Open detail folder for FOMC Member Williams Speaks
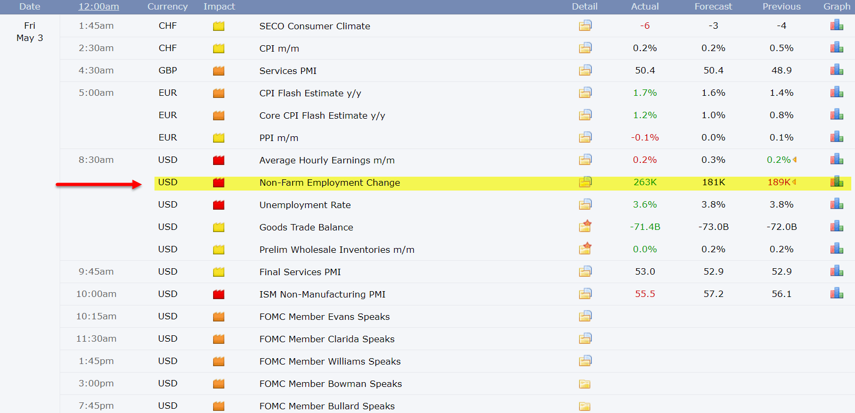This screenshot has height=413, width=855. pyautogui.click(x=585, y=361)
